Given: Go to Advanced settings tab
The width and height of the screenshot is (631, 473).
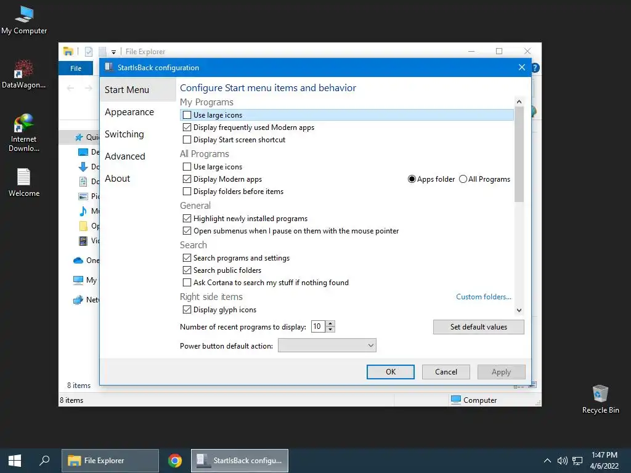Looking at the screenshot, I should coord(124,156).
